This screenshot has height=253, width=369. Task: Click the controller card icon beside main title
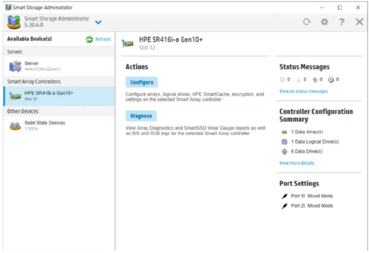pyautogui.click(x=128, y=43)
